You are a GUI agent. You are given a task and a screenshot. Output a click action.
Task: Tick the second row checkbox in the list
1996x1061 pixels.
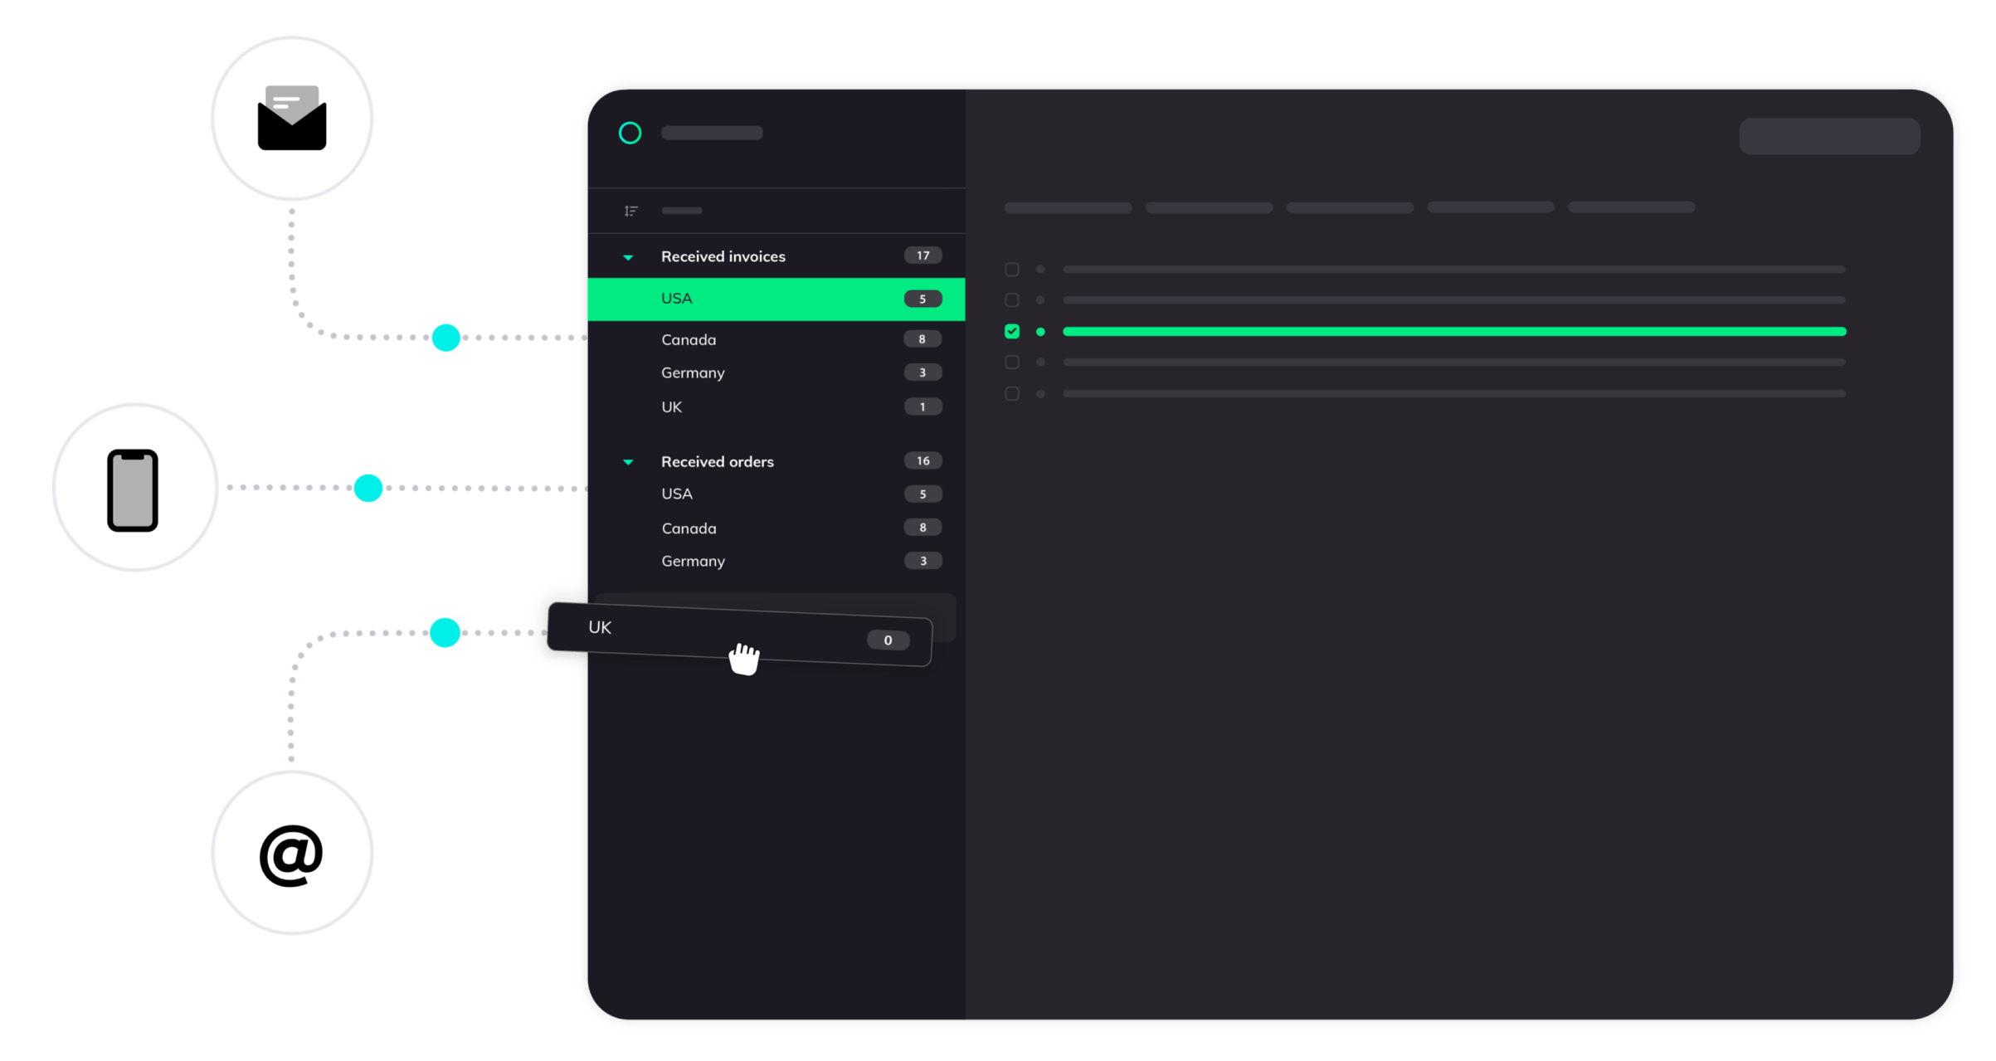(x=1012, y=299)
